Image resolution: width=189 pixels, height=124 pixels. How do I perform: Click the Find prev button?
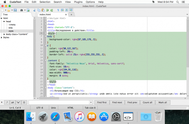132,102
